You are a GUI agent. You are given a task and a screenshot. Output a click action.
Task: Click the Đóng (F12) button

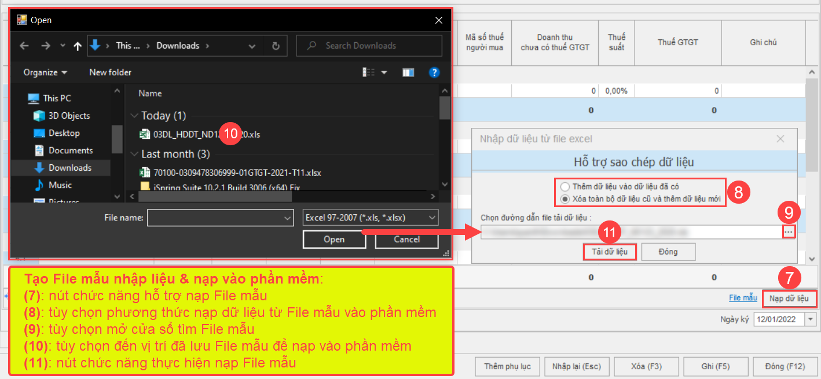785,366
